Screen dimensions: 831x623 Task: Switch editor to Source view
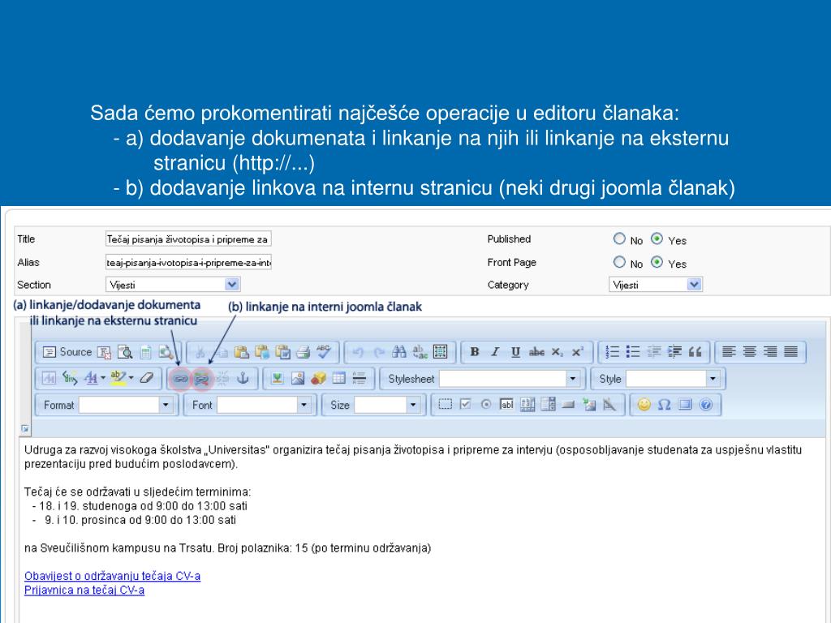point(67,352)
